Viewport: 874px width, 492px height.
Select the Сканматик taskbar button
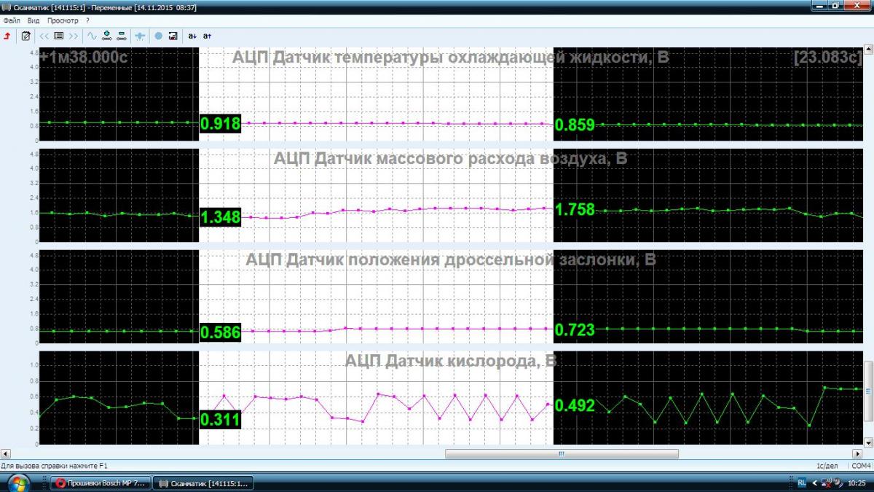204,483
